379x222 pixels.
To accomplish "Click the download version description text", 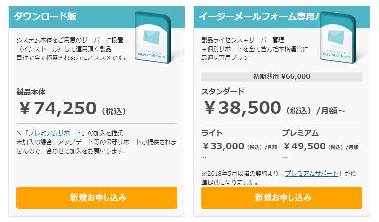I will coord(71,49).
